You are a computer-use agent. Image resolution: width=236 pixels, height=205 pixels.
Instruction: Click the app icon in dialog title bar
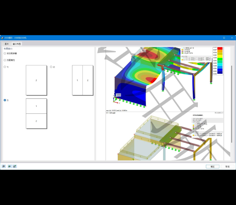2,38
